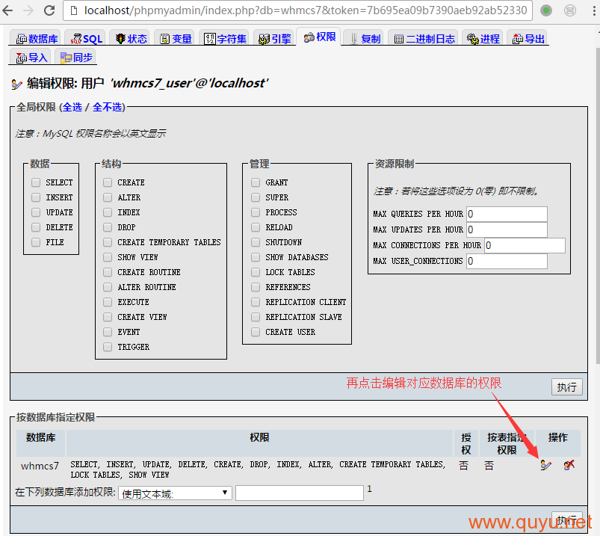This screenshot has height=536, width=600.
Task: Click the 变量 tab icon
Action: point(165,39)
